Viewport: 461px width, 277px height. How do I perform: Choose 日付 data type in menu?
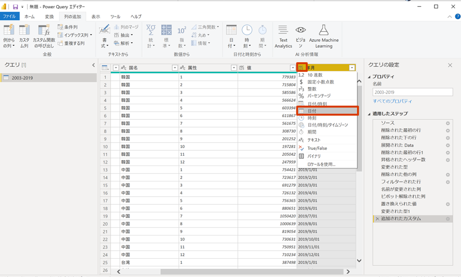coord(327,111)
